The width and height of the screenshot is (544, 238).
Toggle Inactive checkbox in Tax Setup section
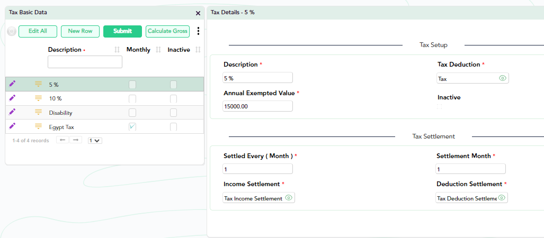pos(440,107)
